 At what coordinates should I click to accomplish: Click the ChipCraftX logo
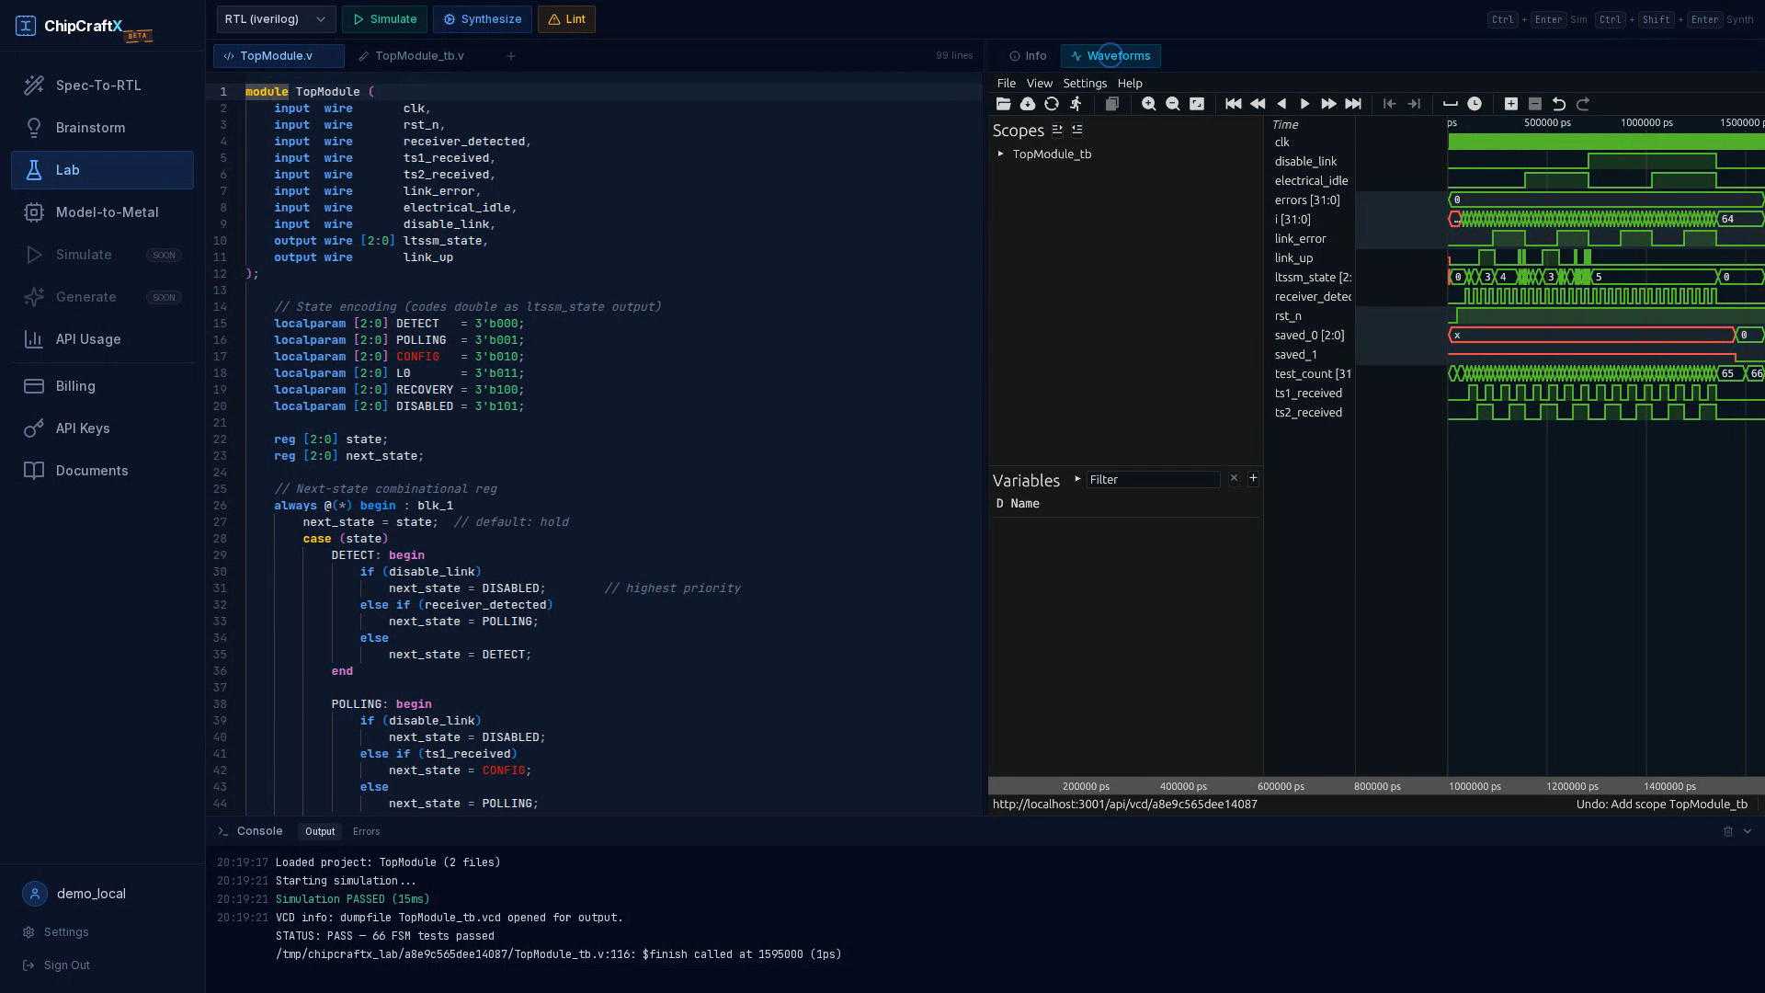tap(83, 26)
